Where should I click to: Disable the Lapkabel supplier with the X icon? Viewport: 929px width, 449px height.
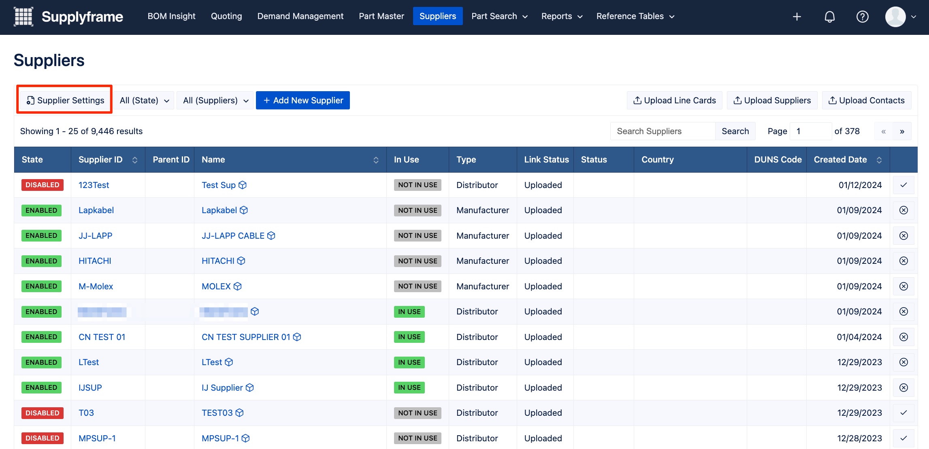pos(903,210)
